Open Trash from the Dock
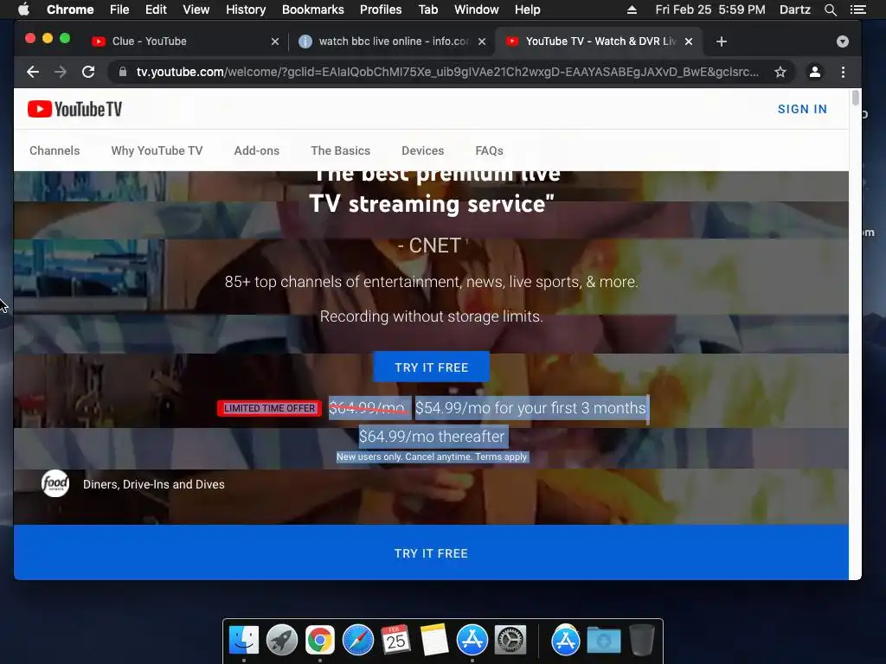886x664 pixels. click(641, 641)
